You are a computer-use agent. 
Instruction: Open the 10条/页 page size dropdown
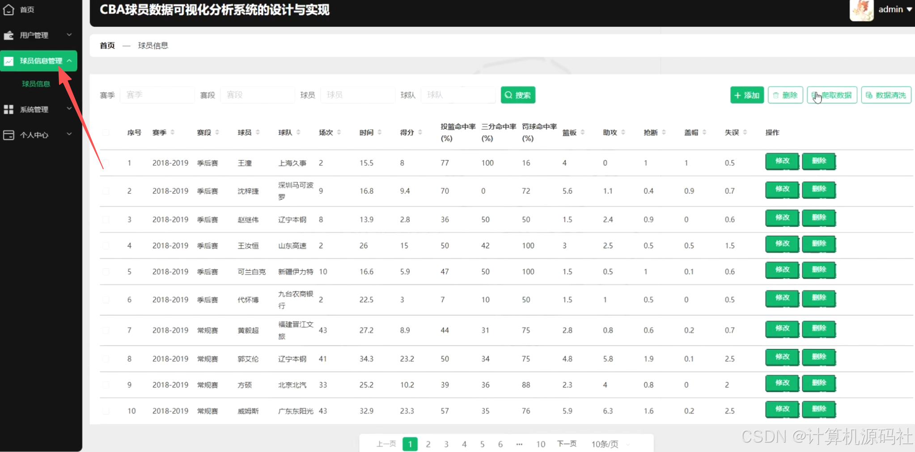coord(610,444)
